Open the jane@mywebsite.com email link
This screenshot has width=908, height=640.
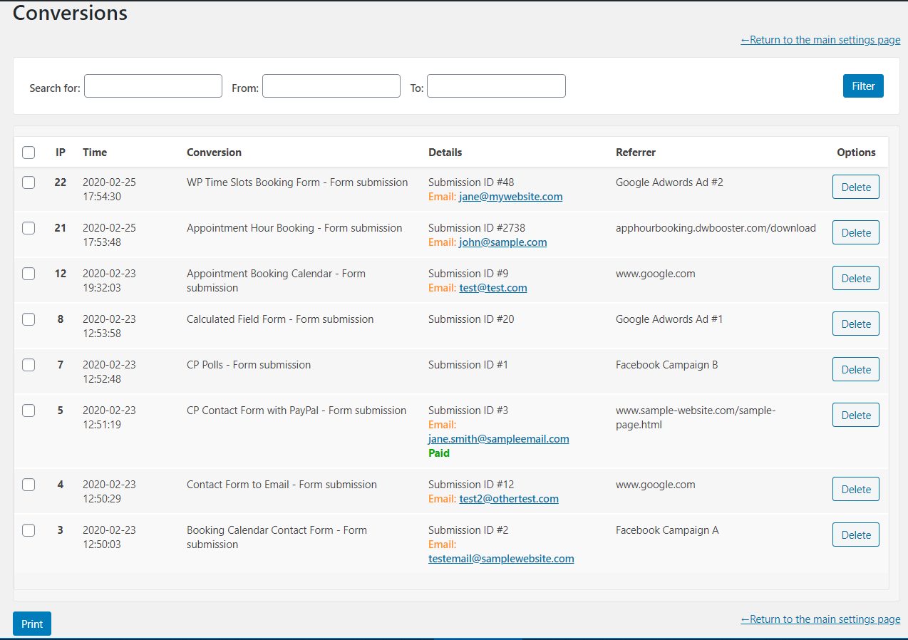(510, 197)
